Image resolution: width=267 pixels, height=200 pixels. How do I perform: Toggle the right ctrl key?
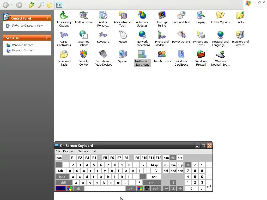155,189
